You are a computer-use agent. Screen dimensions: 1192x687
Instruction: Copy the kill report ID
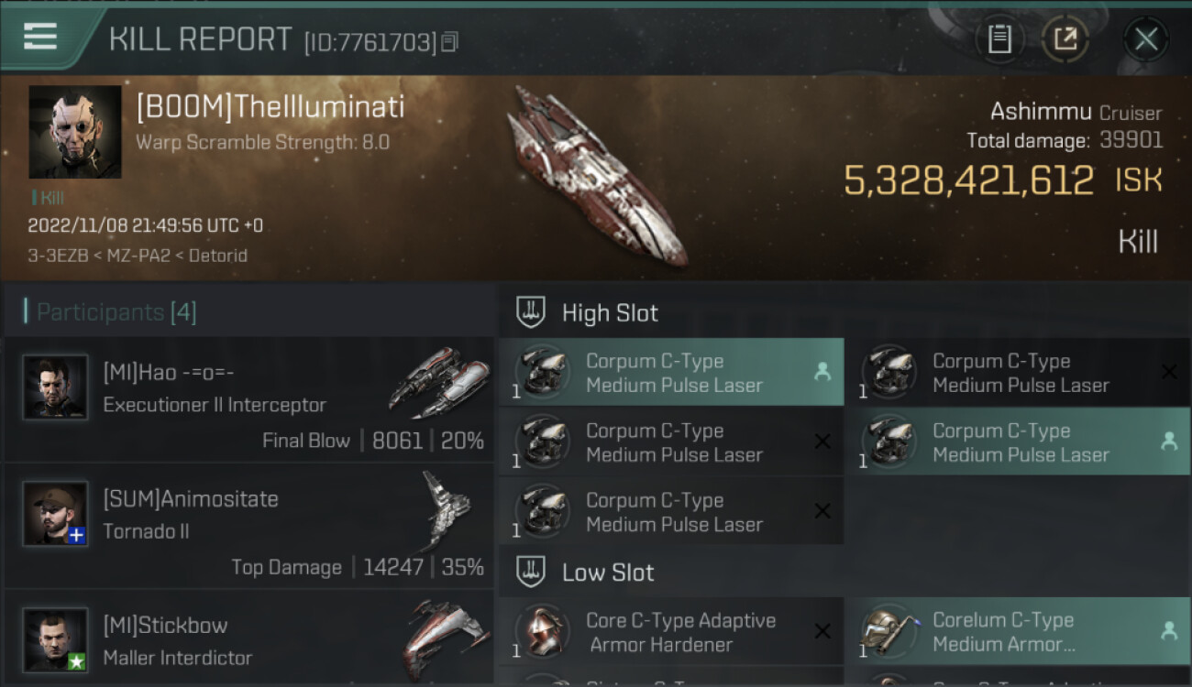click(x=449, y=41)
